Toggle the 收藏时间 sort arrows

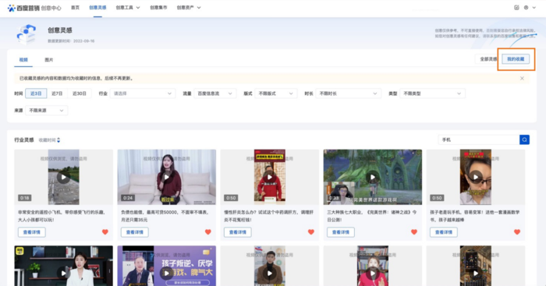[x=58, y=140]
